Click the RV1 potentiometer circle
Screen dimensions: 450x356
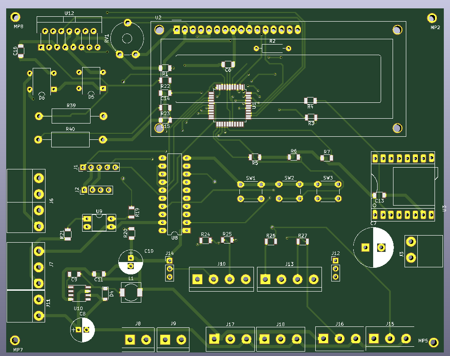(127, 38)
